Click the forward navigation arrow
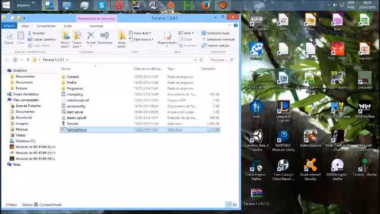The width and height of the screenshot is (380, 214). (15, 59)
